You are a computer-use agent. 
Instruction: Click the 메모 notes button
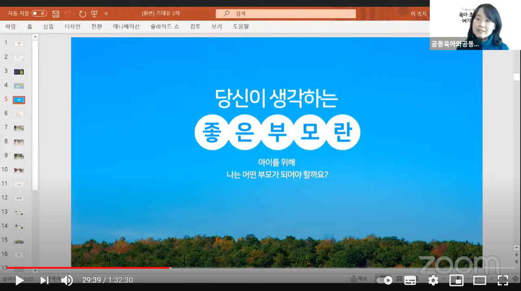(x=359, y=278)
